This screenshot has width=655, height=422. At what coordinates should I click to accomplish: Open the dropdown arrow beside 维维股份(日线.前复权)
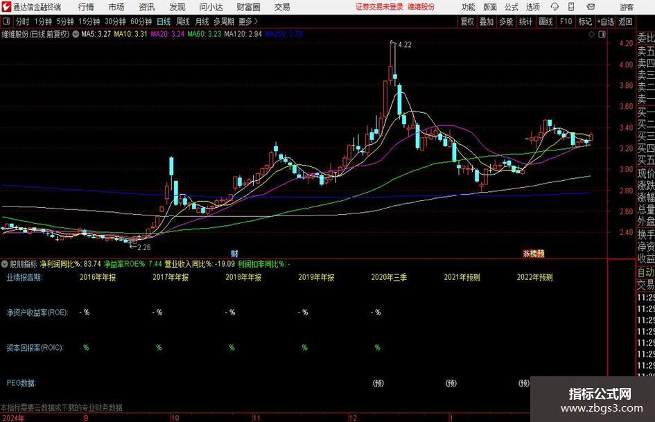click(x=76, y=34)
